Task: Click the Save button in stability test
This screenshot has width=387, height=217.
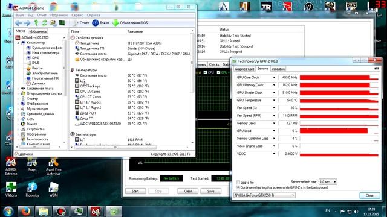Action: [x=211, y=191]
